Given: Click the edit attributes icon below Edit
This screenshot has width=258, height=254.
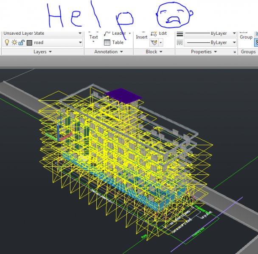Looking at the screenshot, I should click(x=154, y=42).
